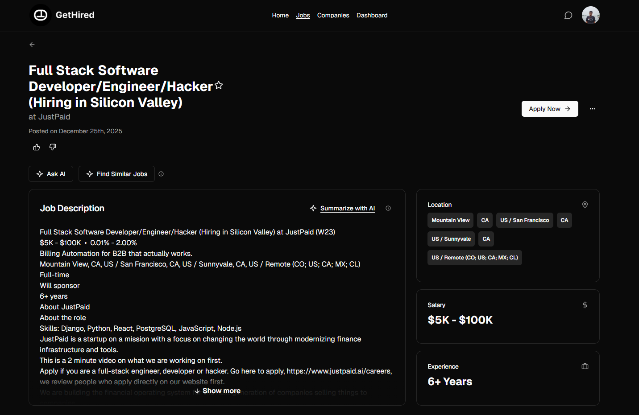Viewport: 639px width, 415px height.
Task: Open your profile avatar in the top right
Action: click(590, 15)
